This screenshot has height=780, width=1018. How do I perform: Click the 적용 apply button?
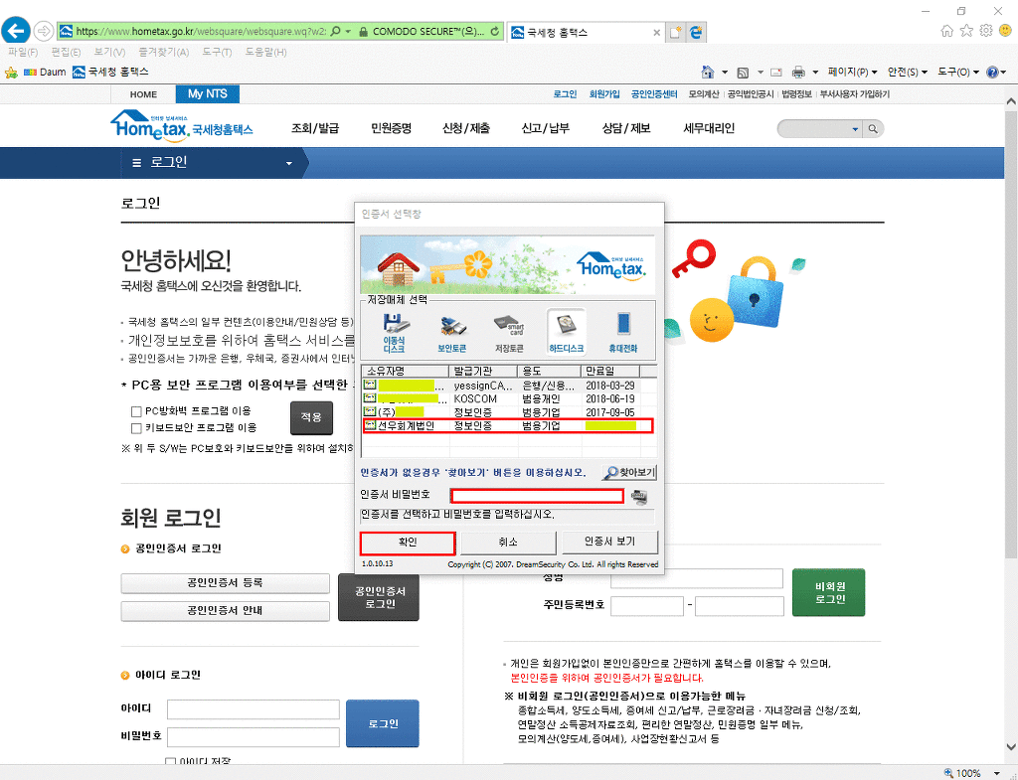click(x=311, y=417)
